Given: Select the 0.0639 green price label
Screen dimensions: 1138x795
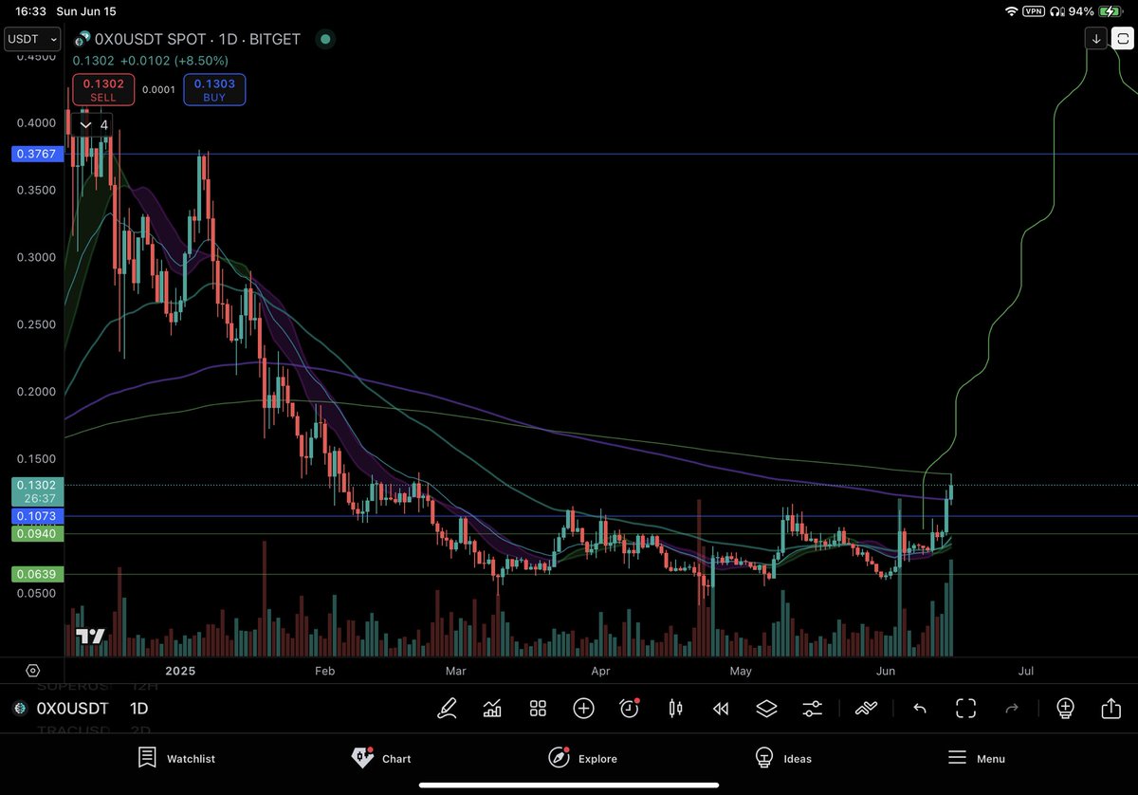Looking at the screenshot, I should [x=37, y=574].
